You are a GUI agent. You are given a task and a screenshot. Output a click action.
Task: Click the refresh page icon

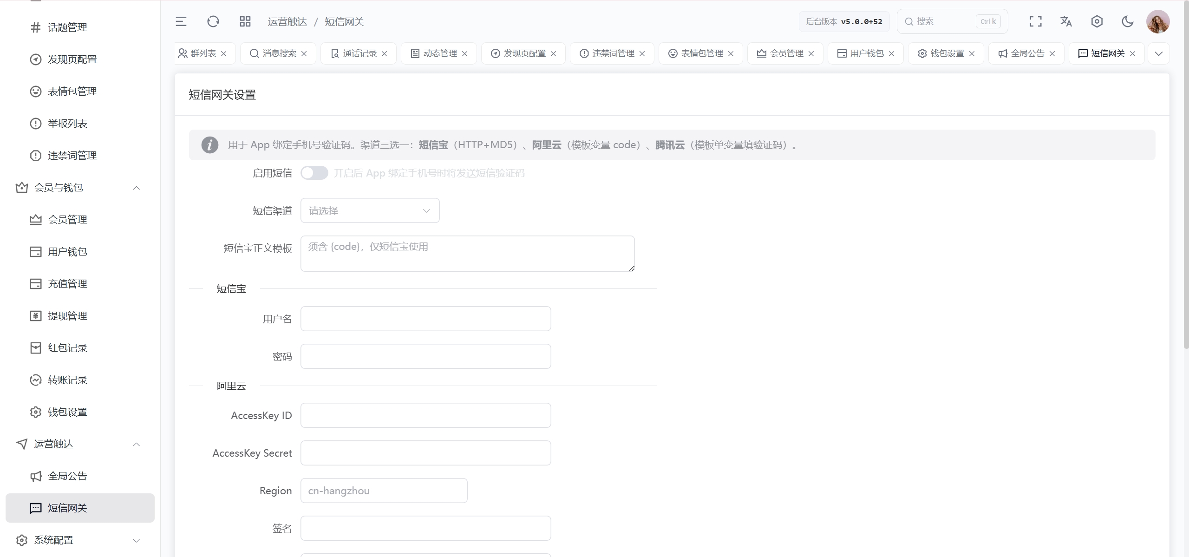pyautogui.click(x=213, y=21)
